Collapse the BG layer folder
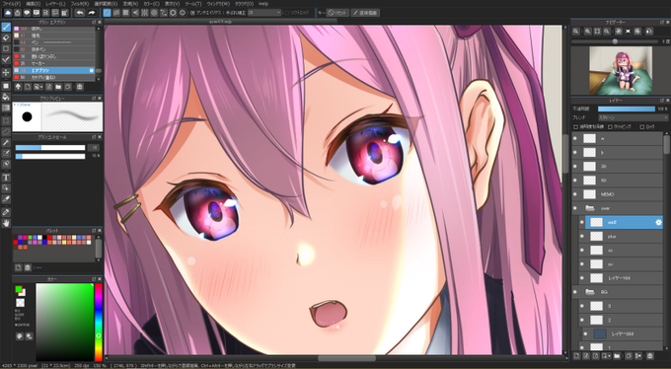The height and width of the screenshot is (369, 671). 590,292
